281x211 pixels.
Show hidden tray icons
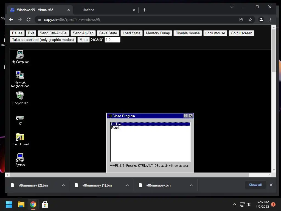click(x=234, y=204)
